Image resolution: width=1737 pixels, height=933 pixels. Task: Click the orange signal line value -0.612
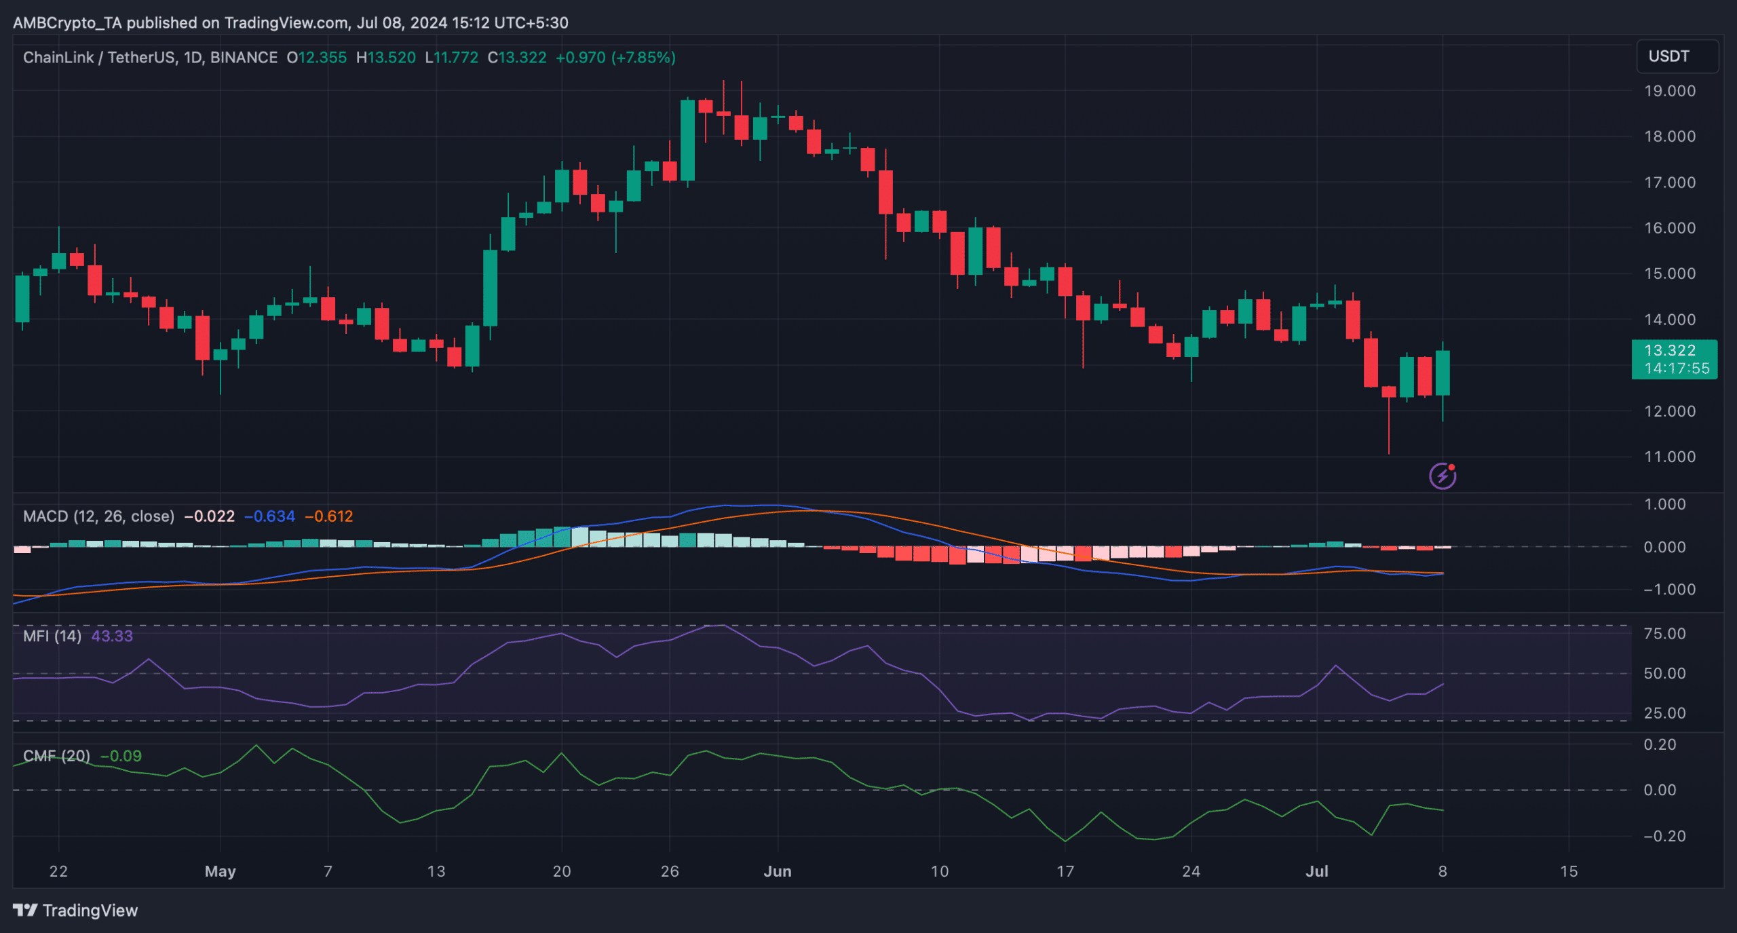329,516
